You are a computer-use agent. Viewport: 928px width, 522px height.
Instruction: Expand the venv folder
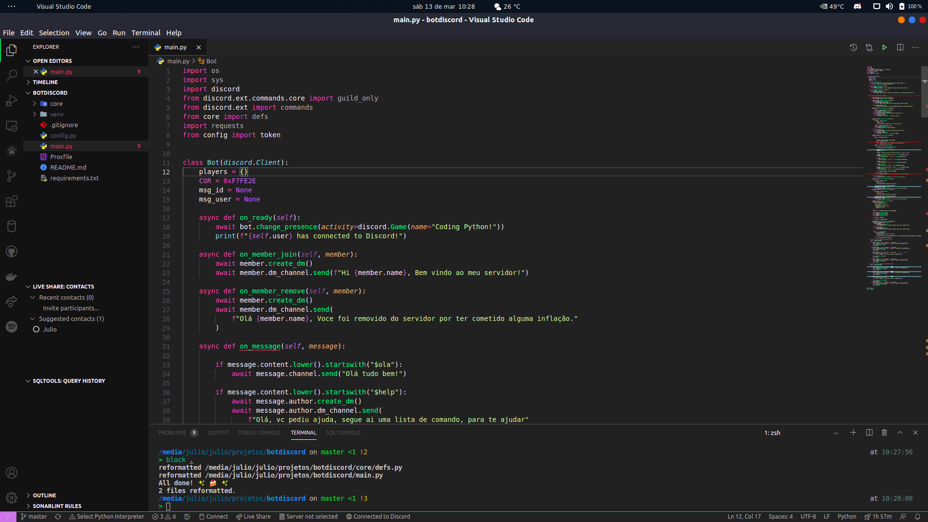tap(86, 114)
